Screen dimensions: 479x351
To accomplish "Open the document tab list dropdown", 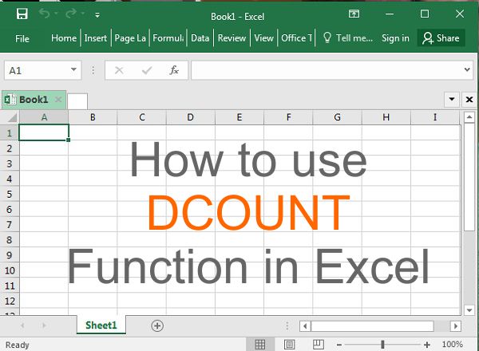I will (x=452, y=99).
